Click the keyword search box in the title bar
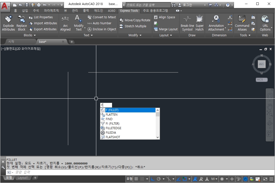275x183 pixels. pos(148,5)
